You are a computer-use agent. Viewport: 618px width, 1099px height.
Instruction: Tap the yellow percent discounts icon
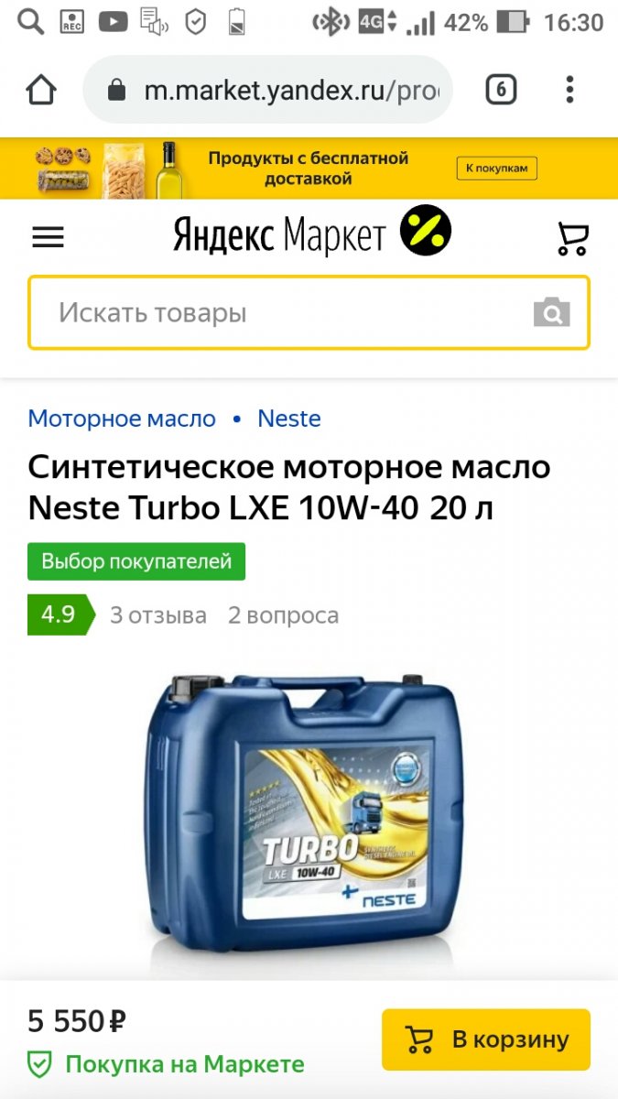pyautogui.click(x=426, y=231)
